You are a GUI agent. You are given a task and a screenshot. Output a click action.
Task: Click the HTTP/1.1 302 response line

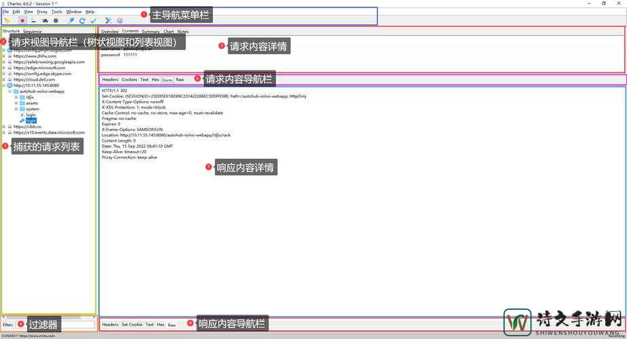[115, 91]
